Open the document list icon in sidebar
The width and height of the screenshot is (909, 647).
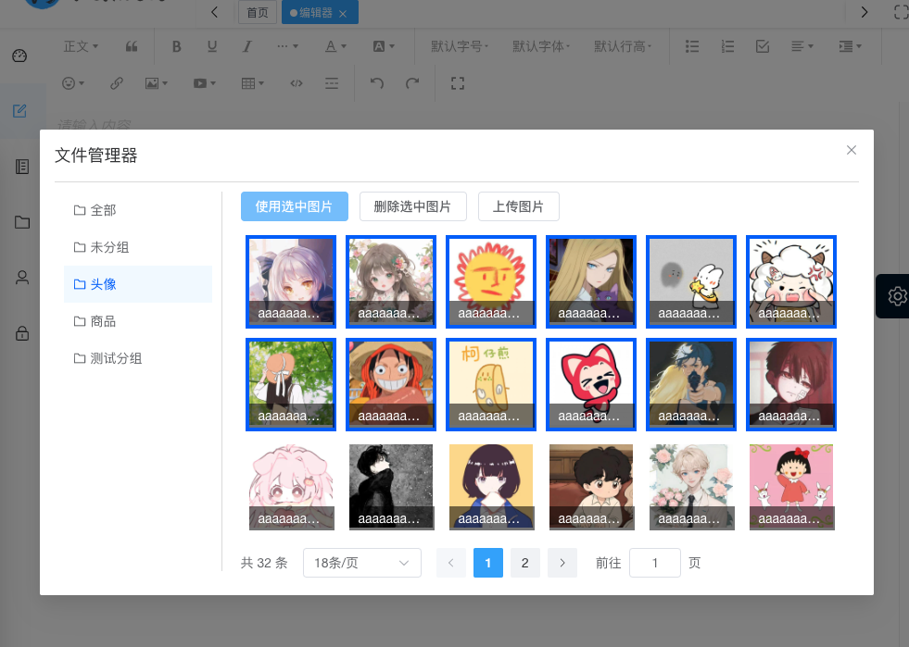[x=22, y=167]
